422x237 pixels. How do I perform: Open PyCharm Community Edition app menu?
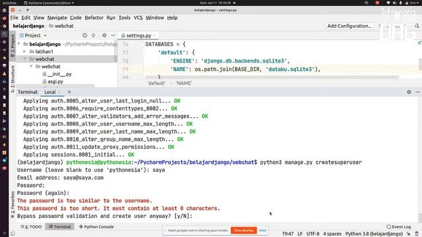[49, 3]
